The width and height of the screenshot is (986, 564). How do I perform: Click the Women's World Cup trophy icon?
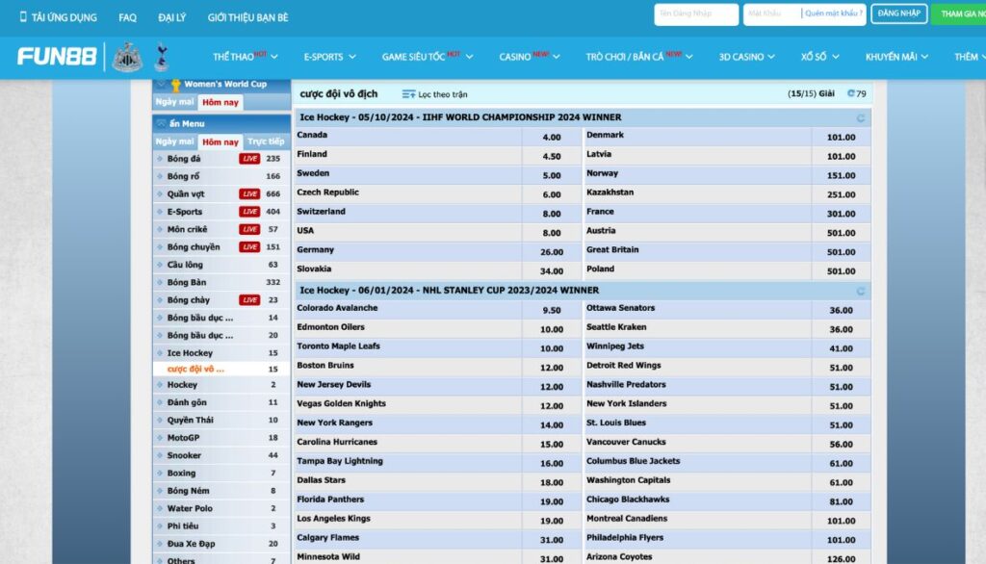[175, 85]
